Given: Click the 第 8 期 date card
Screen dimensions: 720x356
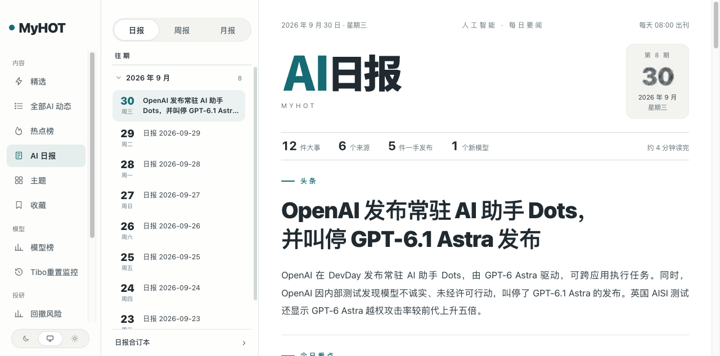Looking at the screenshot, I should point(658,81).
